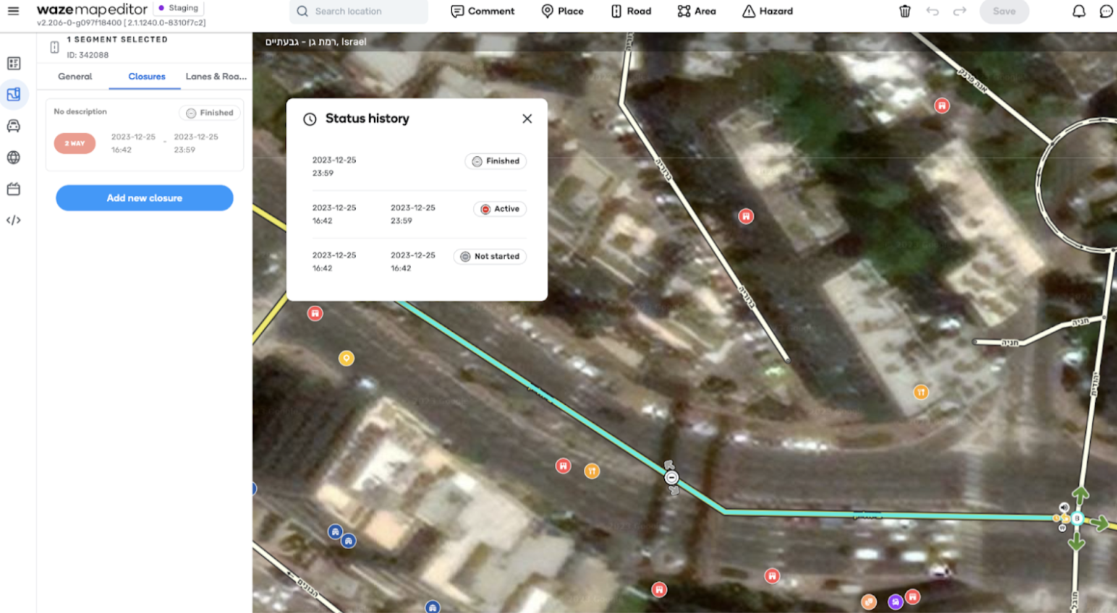Click the Road toolbar button
Screen dimensions: 1117x613
click(631, 11)
